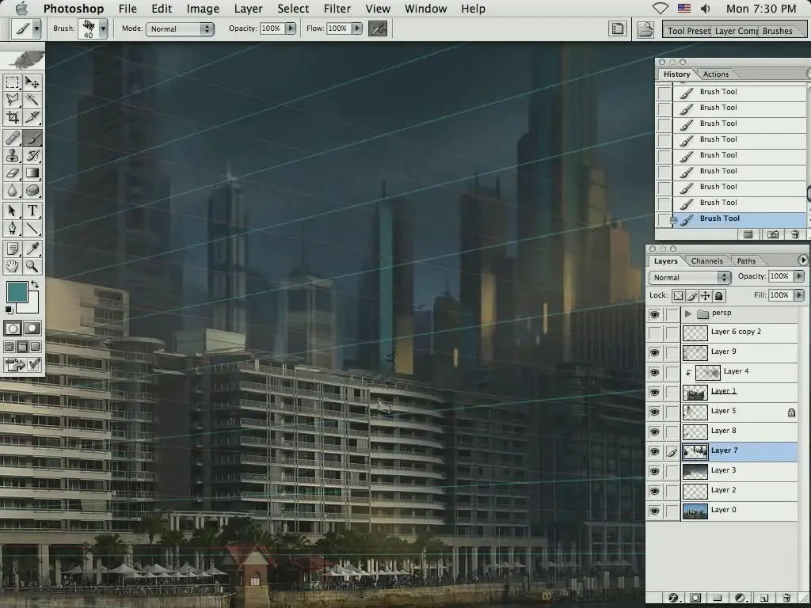The height and width of the screenshot is (608, 811).
Task: Select the Polygonal Lasso tool
Action: tap(13, 99)
